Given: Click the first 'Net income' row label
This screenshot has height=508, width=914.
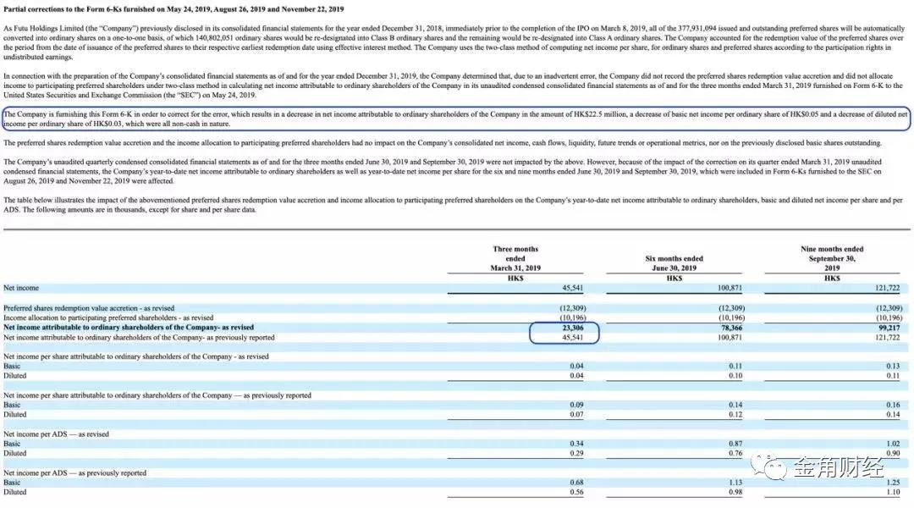Looking at the screenshot, I should coord(21,288).
